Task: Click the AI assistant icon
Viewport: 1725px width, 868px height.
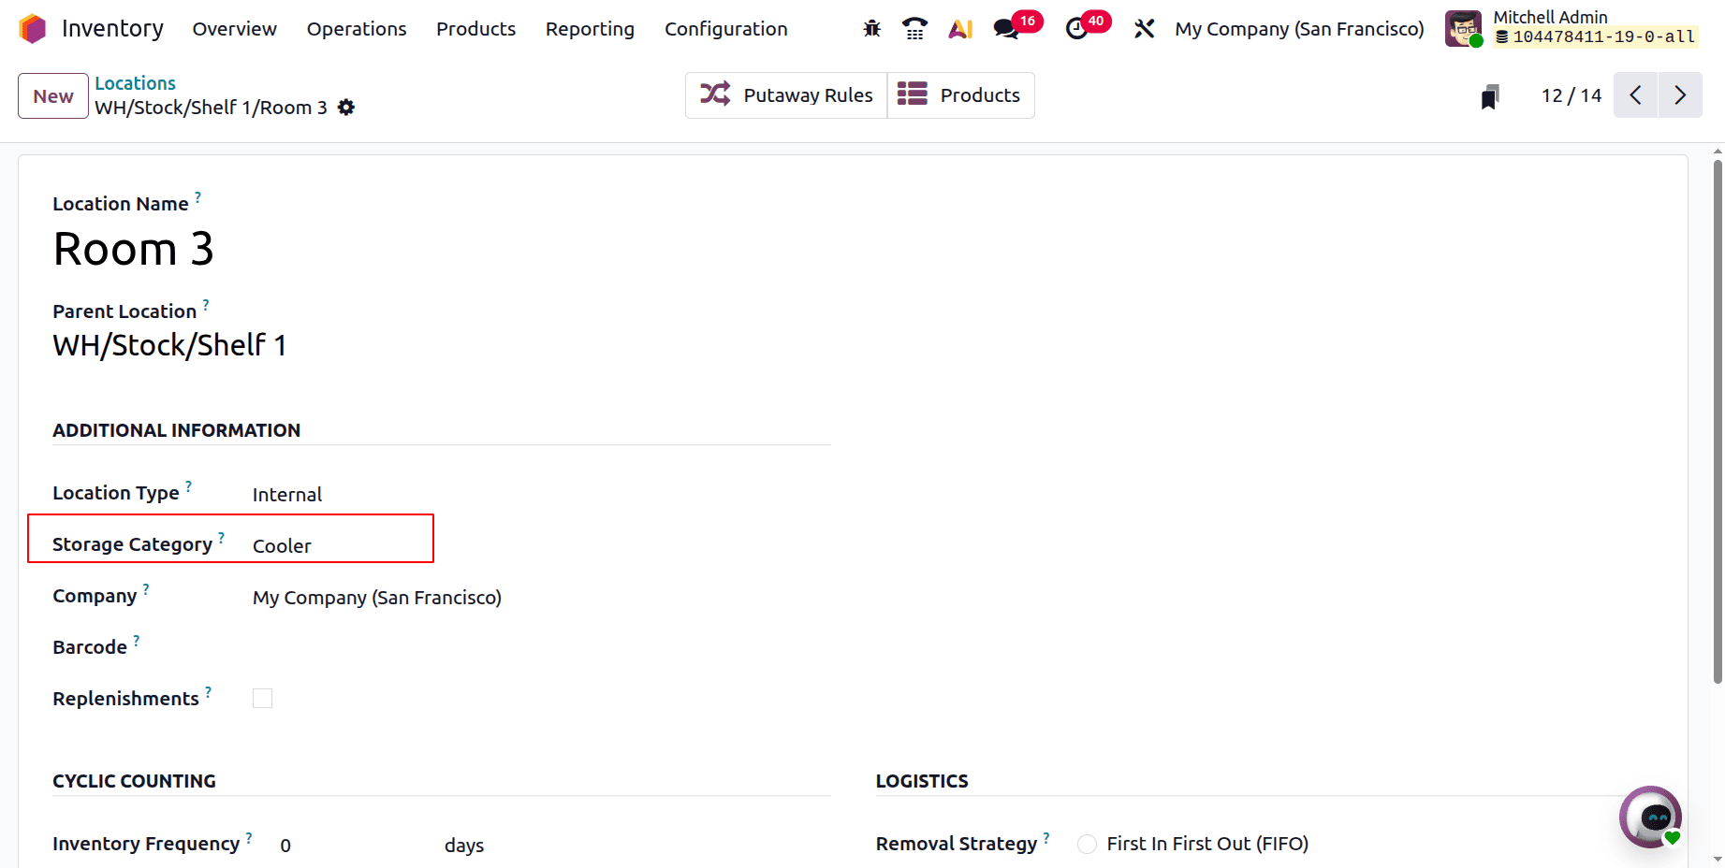Action: [960, 29]
